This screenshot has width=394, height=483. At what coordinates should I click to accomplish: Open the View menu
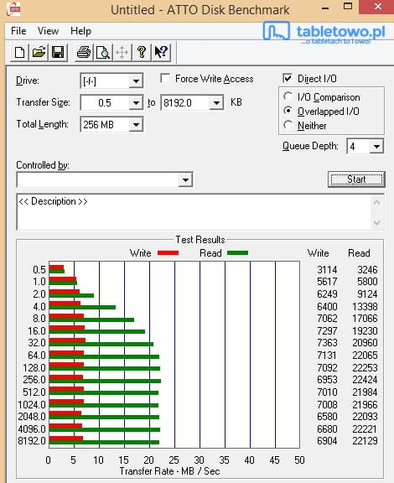(48, 31)
